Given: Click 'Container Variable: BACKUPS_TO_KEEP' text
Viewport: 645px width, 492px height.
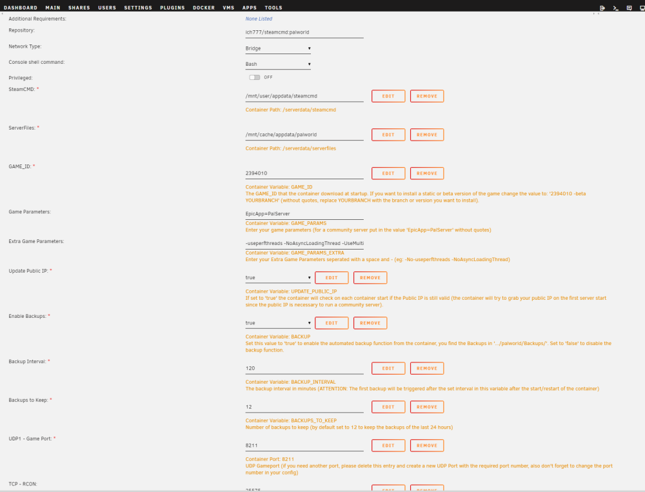Looking at the screenshot, I should (x=292, y=421).
